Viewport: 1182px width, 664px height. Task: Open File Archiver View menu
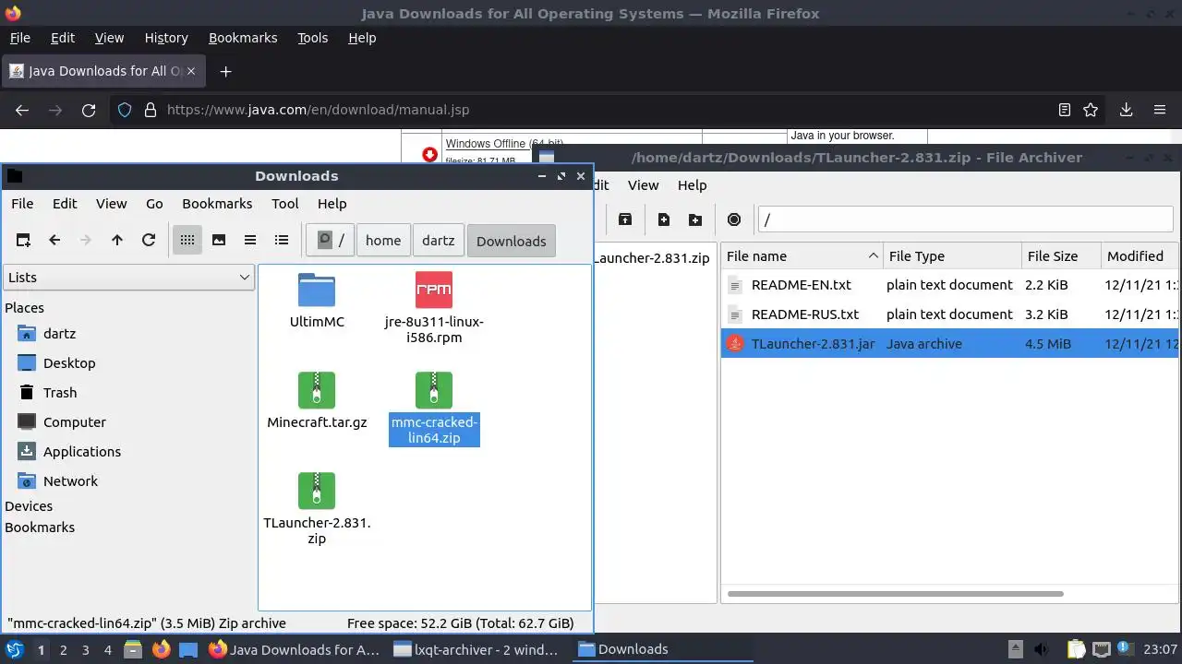(x=643, y=185)
